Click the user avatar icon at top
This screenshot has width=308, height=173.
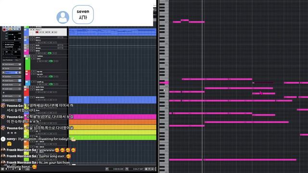[63, 17]
